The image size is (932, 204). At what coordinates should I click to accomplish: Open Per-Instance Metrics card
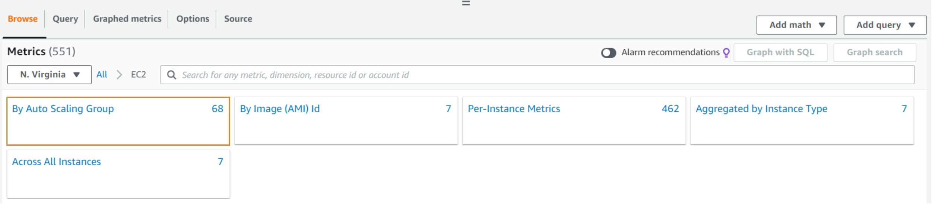pos(514,109)
